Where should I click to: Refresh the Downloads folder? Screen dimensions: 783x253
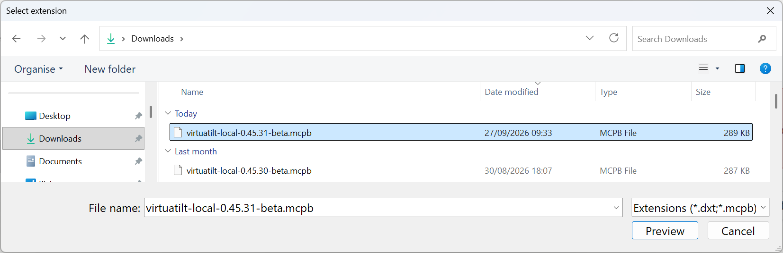pyautogui.click(x=614, y=38)
